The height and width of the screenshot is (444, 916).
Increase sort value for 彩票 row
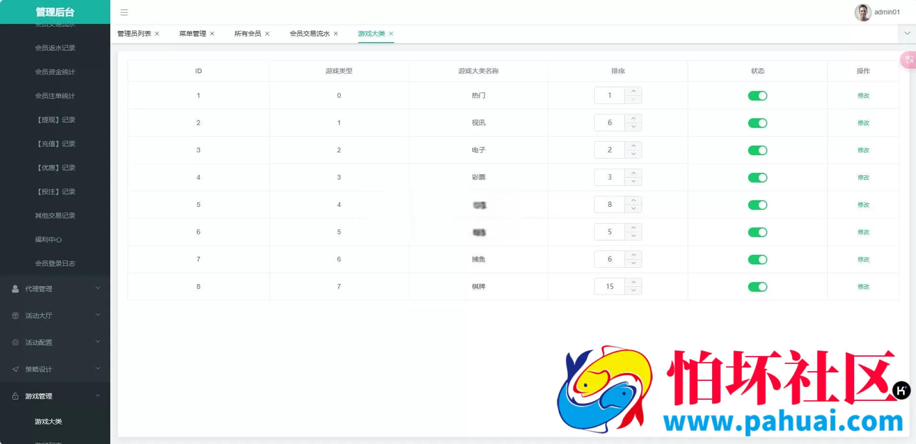[x=634, y=173]
